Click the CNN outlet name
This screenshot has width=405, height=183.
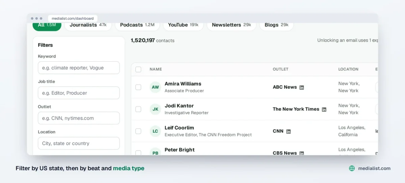click(x=278, y=131)
